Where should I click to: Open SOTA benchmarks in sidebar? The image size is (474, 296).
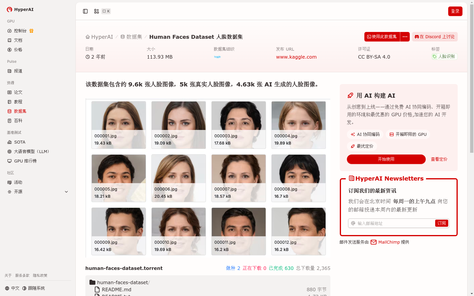click(17, 142)
